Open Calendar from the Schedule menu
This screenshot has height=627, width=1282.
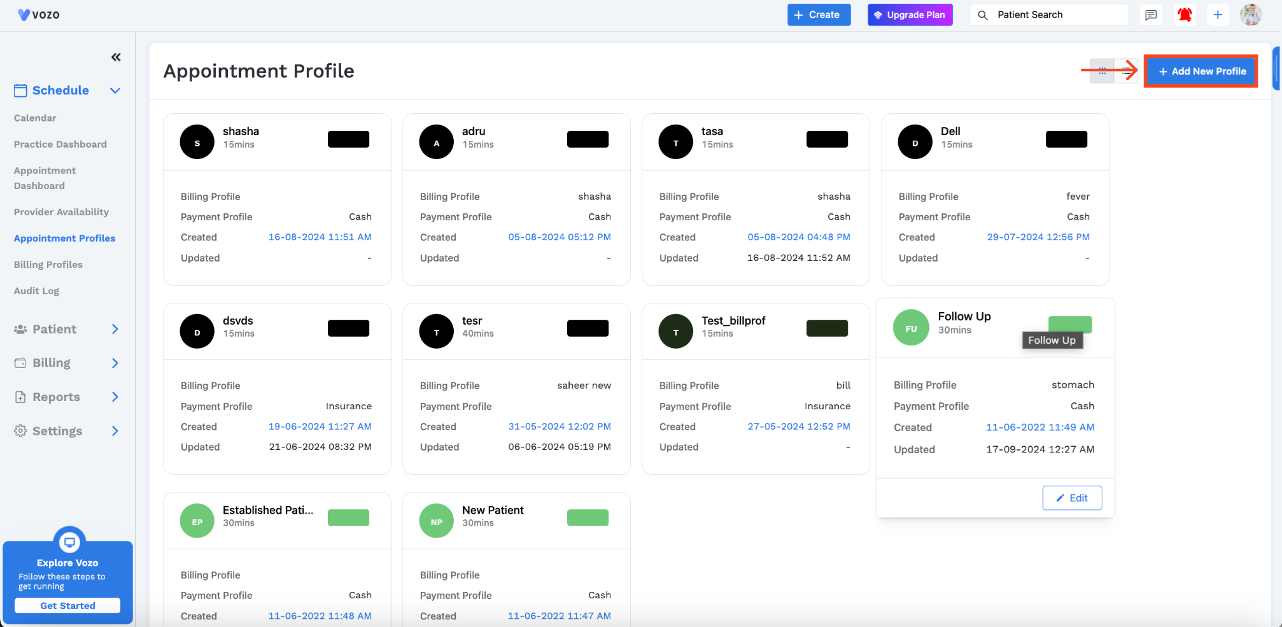(x=35, y=118)
